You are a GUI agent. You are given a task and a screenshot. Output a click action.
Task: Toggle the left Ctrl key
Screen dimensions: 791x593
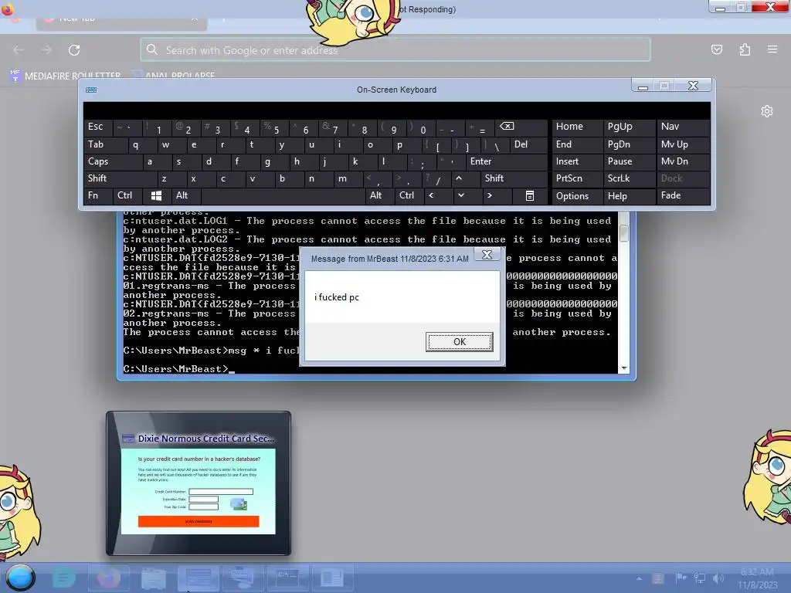pyautogui.click(x=127, y=195)
